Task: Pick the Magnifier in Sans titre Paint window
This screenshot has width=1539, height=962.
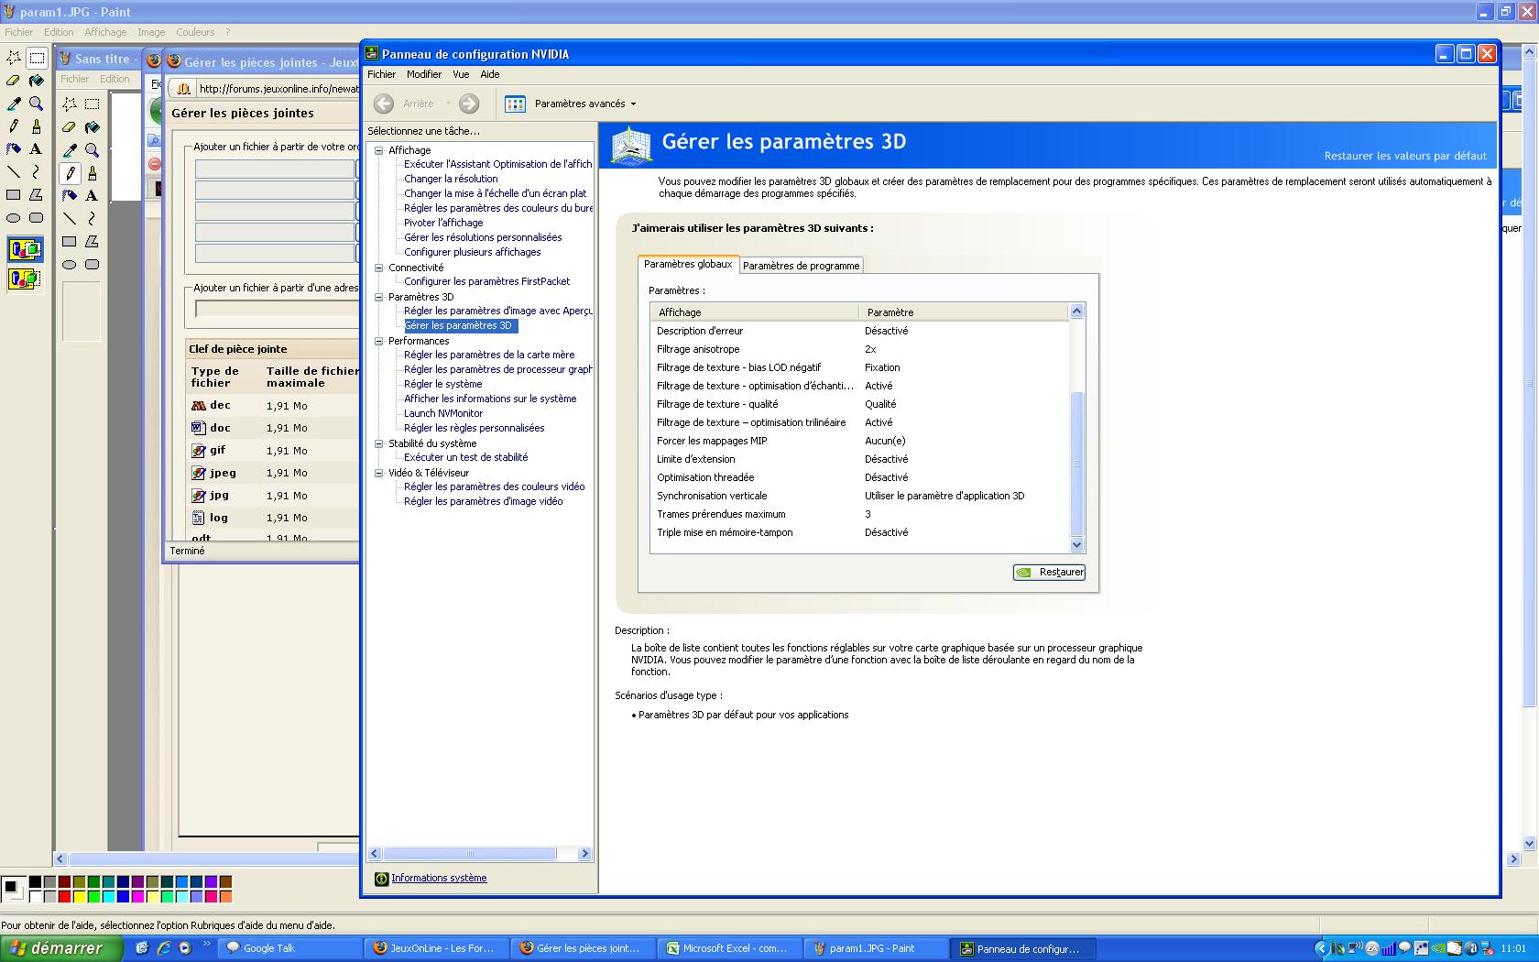Action: [93, 150]
